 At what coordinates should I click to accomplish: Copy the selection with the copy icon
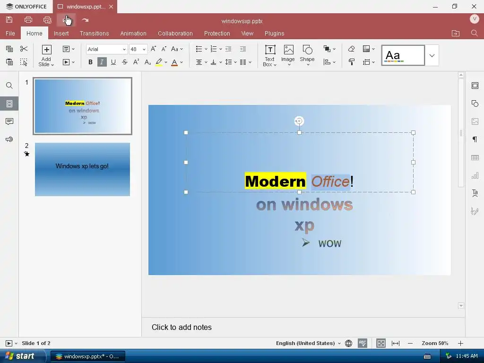(x=9, y=49)
